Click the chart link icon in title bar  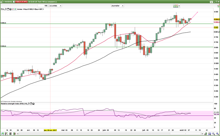[2, 2]
